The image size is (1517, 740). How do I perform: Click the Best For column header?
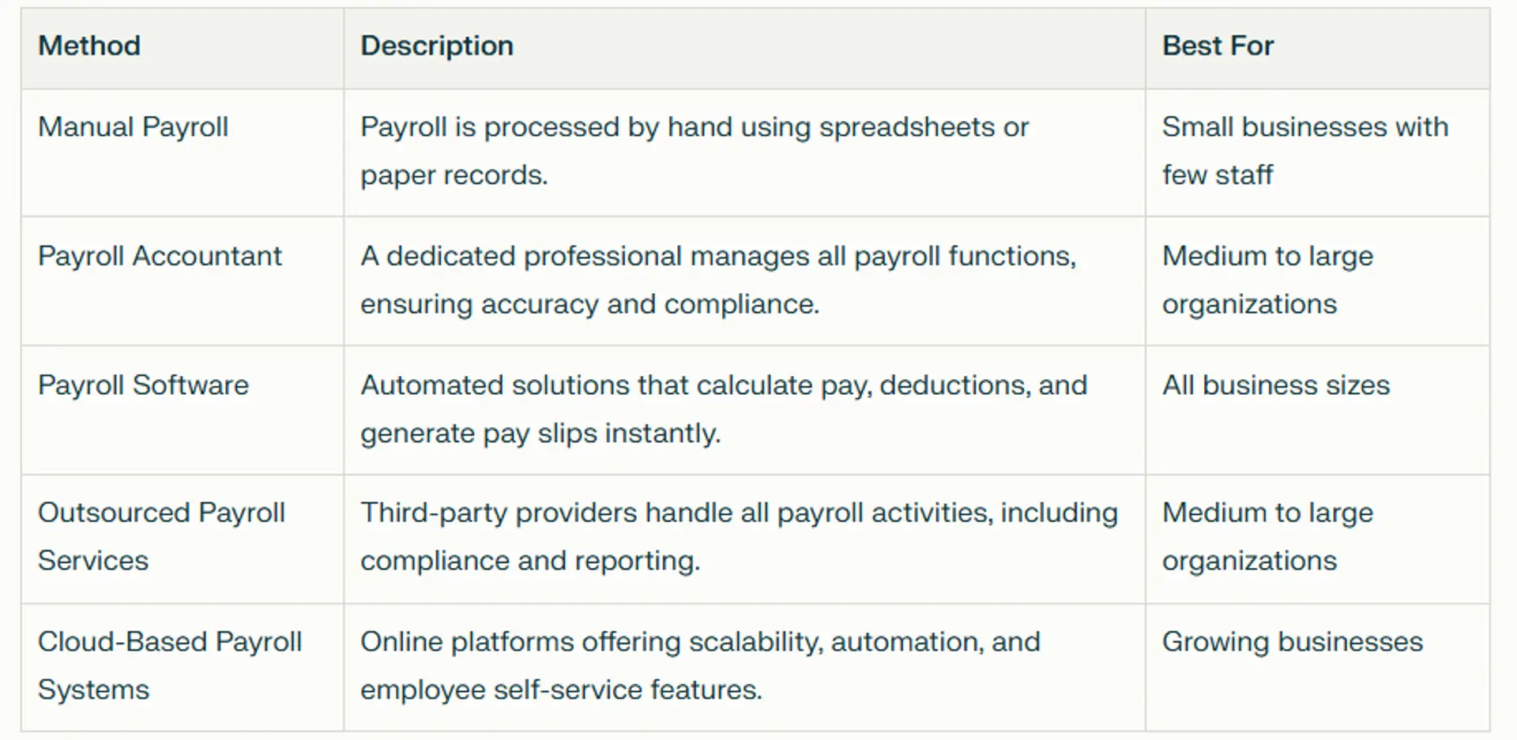click(1218, 46)
